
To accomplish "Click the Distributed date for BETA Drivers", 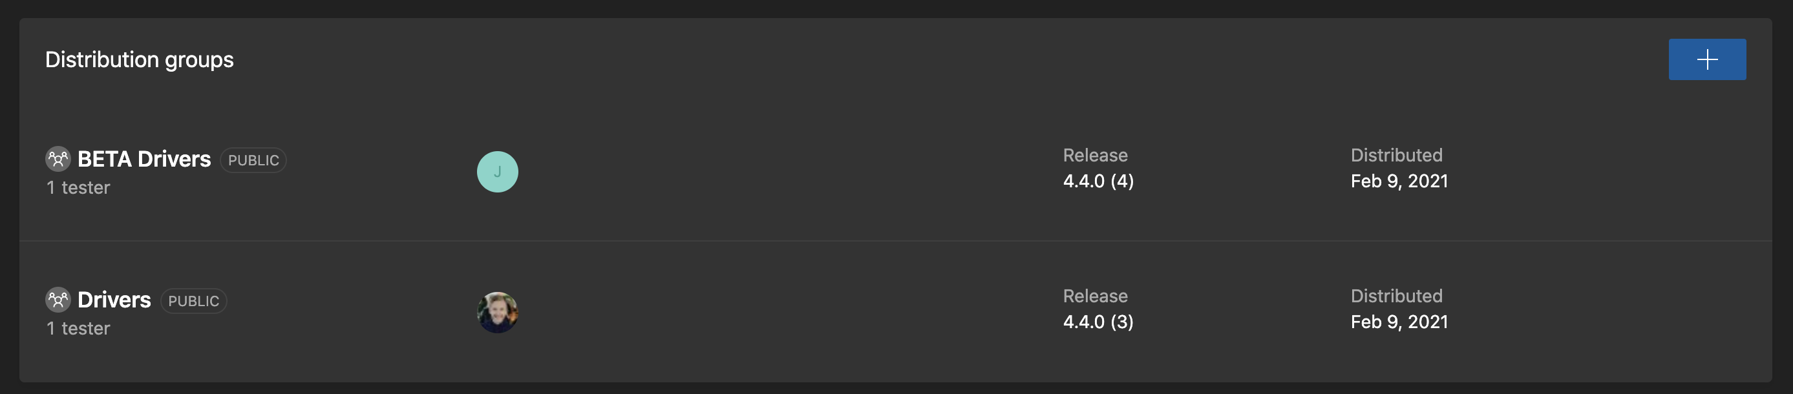I will (x=1398, y=181).
